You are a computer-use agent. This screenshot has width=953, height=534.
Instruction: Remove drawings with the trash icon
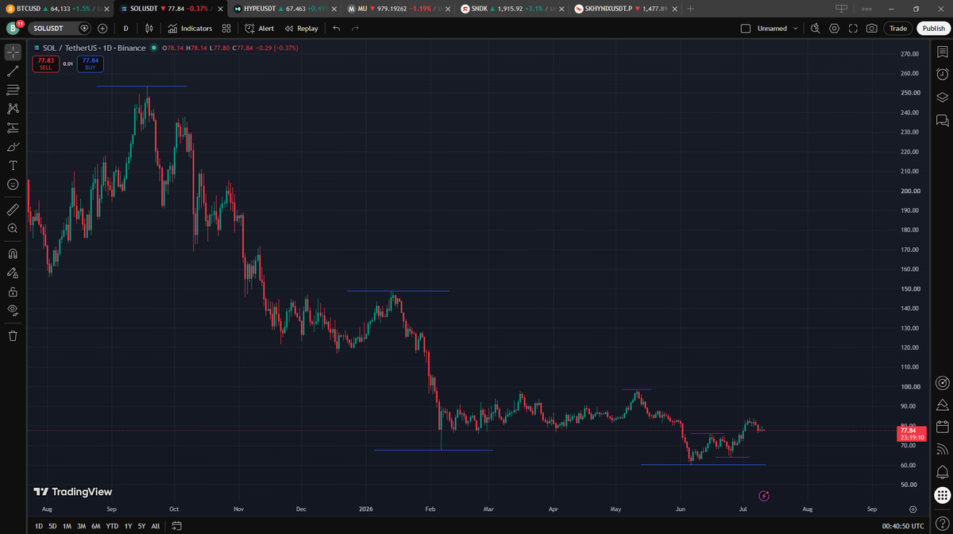tap(13, 335)
